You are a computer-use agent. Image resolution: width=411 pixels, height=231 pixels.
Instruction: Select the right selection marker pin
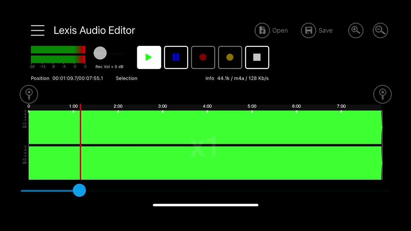(382, 94)
